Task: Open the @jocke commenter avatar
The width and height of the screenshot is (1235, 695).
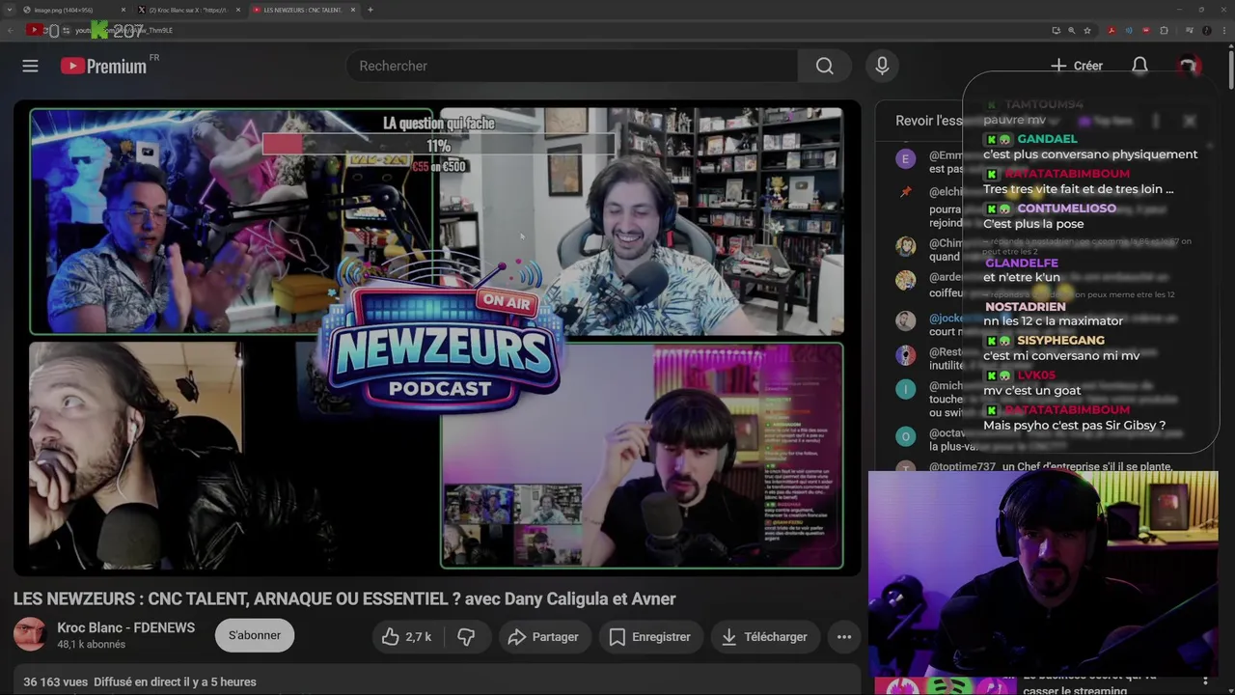Action: click(905, 320)
